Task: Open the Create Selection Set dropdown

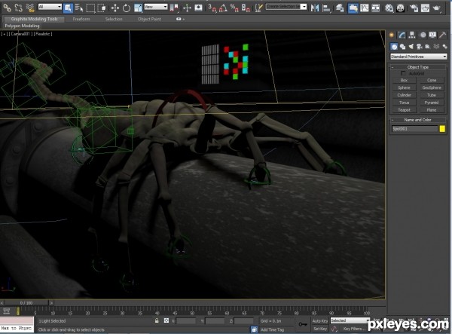Action: tap(286, 6)
